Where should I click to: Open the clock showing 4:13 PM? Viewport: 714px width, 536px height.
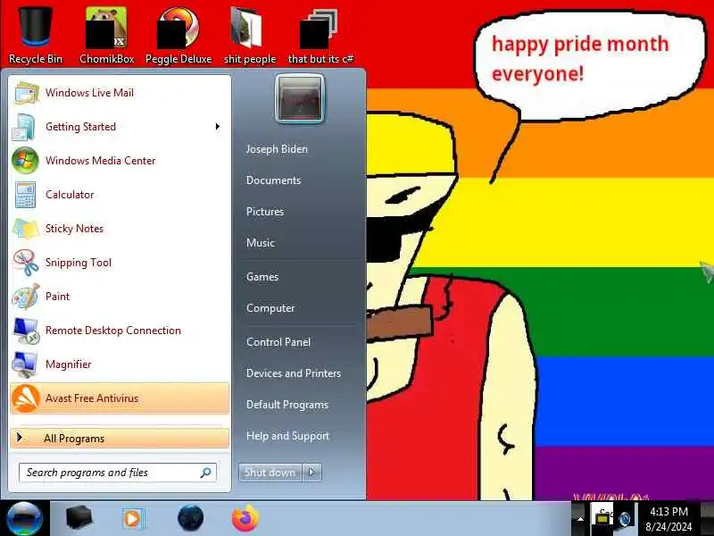668,519
